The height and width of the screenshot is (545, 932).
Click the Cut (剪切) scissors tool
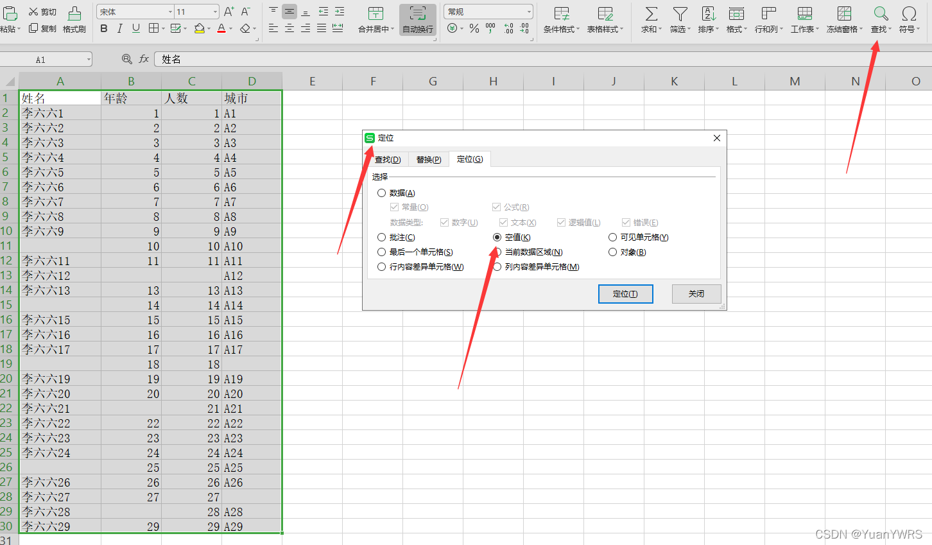(x=42, y=12)
